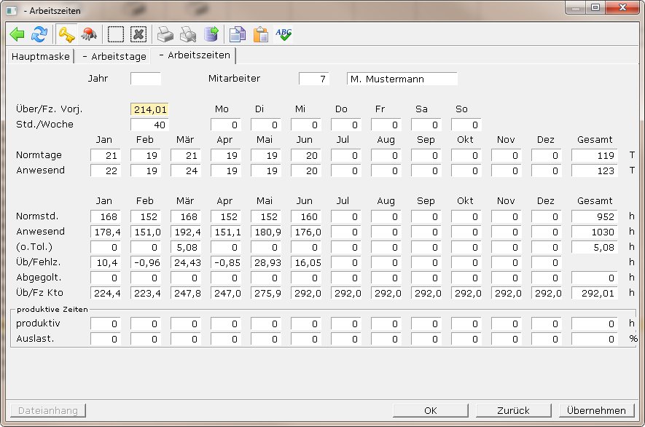The width and height of the screenshot is (645, 427).
Task: Switch to the Hauptmaske tab
Action: tap(40, 56)
